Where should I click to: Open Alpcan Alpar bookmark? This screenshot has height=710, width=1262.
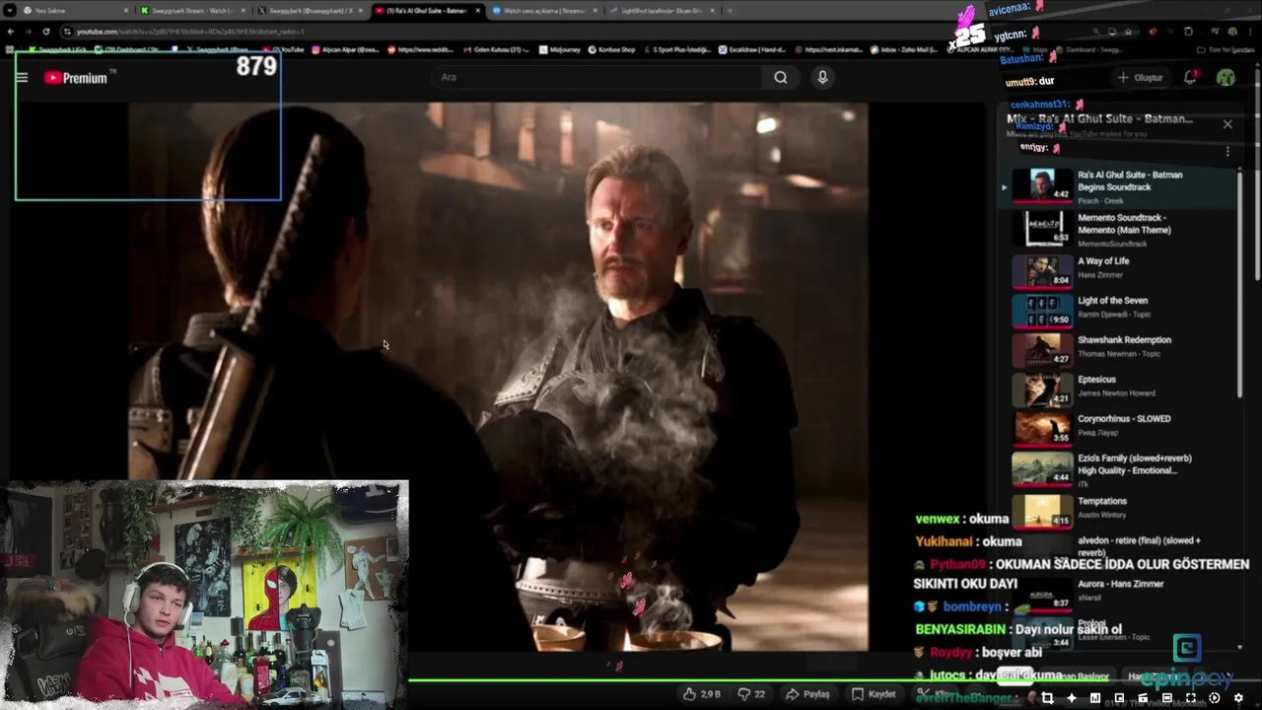tap(347, 49)
